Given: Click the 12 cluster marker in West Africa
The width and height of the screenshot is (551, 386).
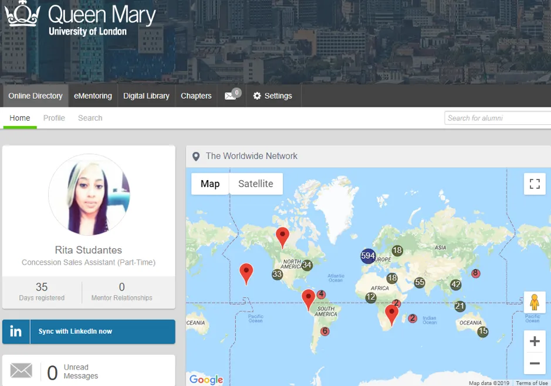Looking at the screenshot, I should pyautogui.click(x=371, y=297).
